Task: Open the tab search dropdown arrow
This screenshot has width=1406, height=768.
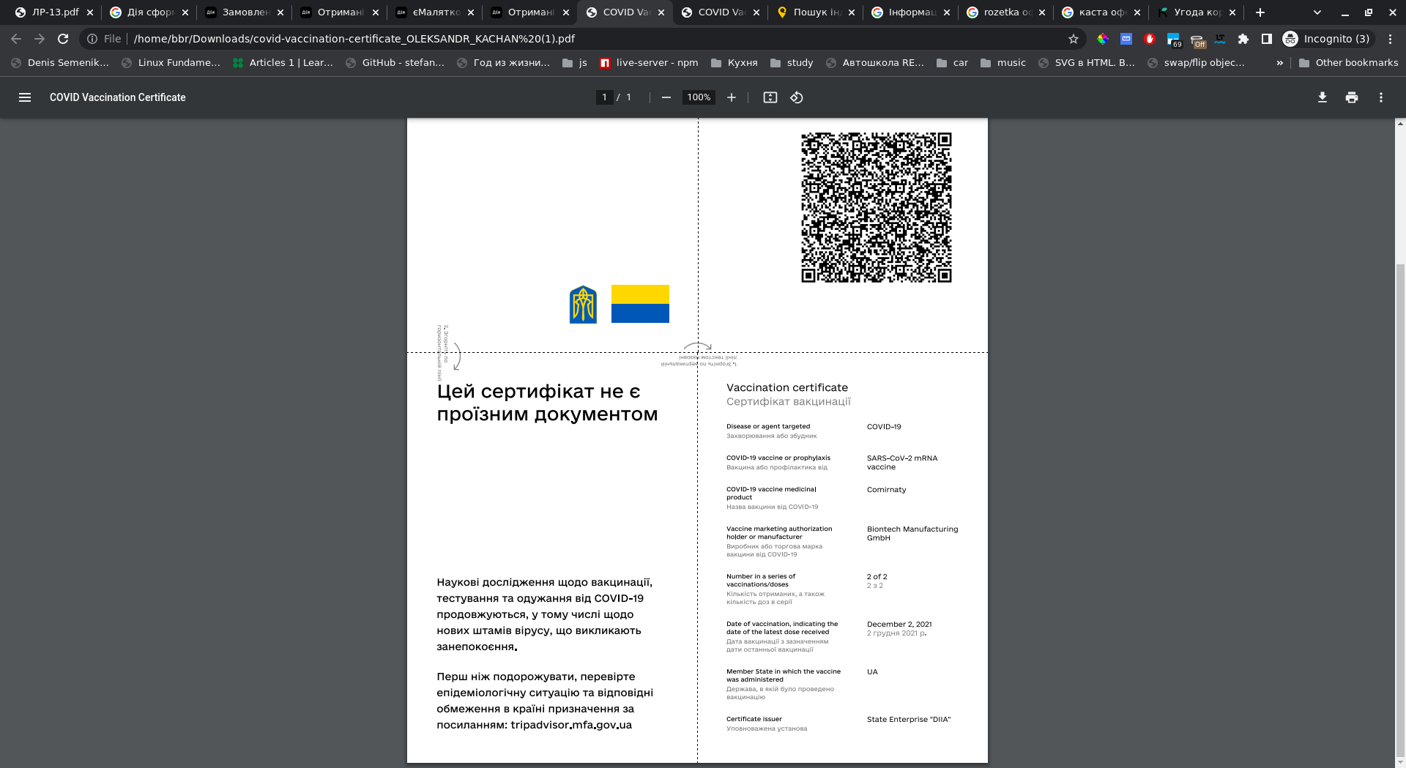Action: (x=1317, y=12)
